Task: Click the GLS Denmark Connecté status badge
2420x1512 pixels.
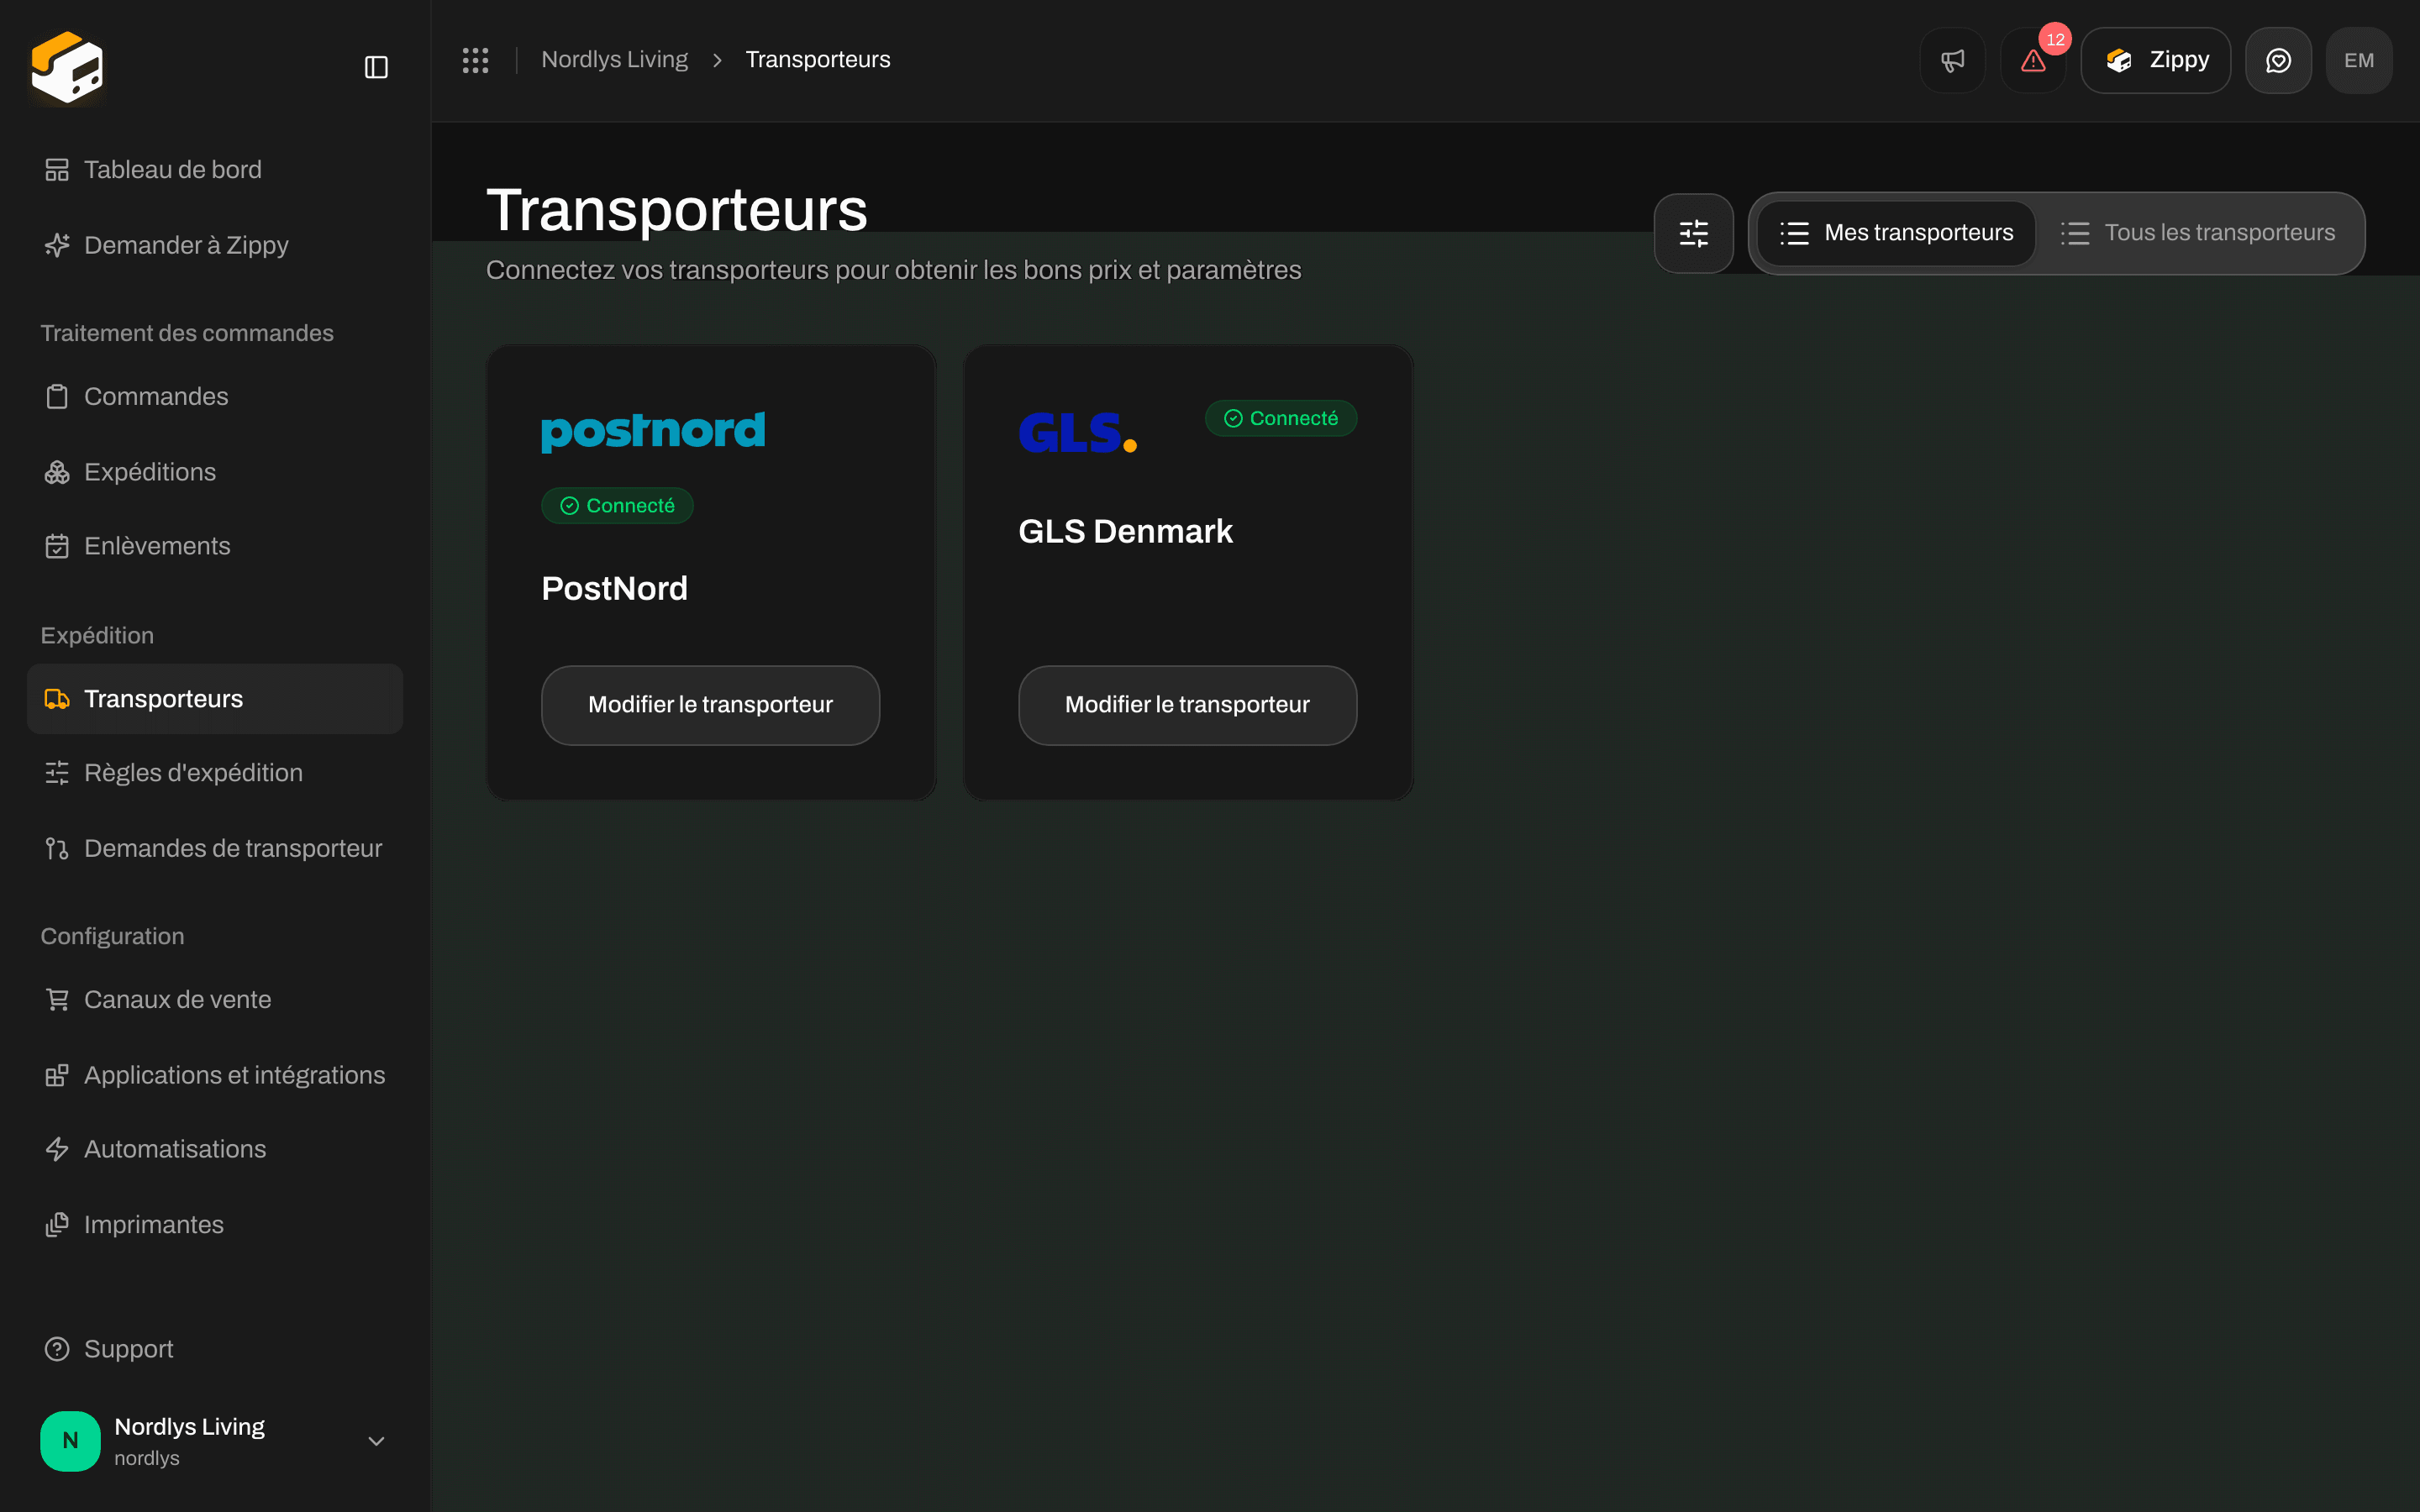Action: point(1280,418)
